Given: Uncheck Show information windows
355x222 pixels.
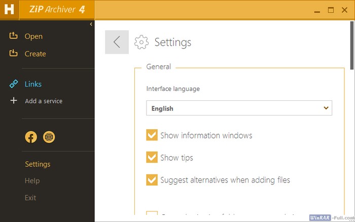Looking at the screenshot, I should [152, 135].
